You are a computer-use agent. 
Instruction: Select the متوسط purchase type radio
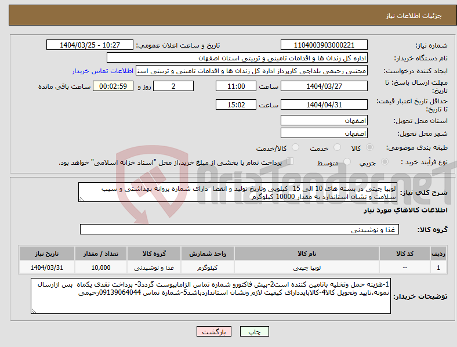point(347,161)
